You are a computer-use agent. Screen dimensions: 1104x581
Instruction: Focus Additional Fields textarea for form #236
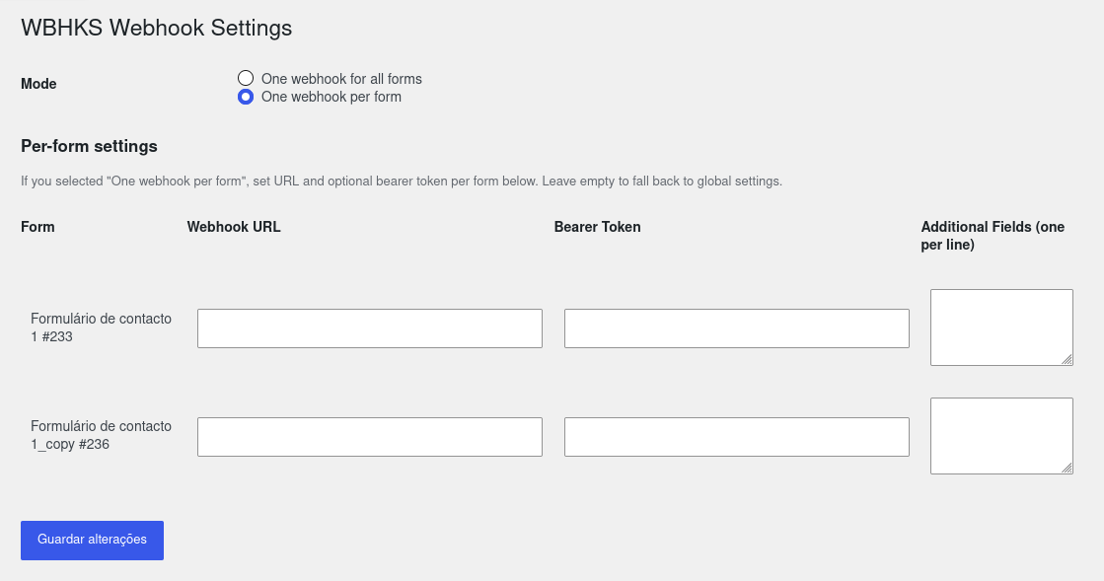pos(1001,436)
